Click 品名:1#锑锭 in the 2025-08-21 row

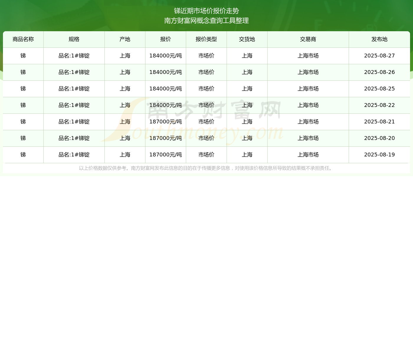[74, 122]
